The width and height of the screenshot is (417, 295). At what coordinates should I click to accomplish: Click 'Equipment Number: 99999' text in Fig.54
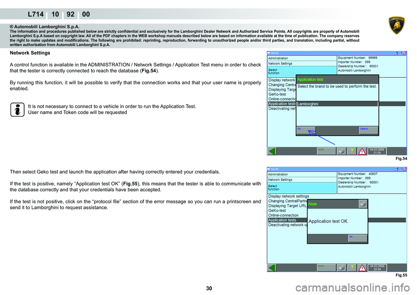(357, 58)
